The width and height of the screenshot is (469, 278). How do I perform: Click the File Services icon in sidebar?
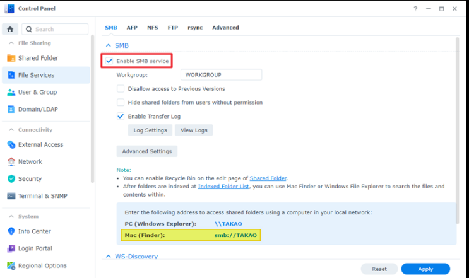(11, 75)
